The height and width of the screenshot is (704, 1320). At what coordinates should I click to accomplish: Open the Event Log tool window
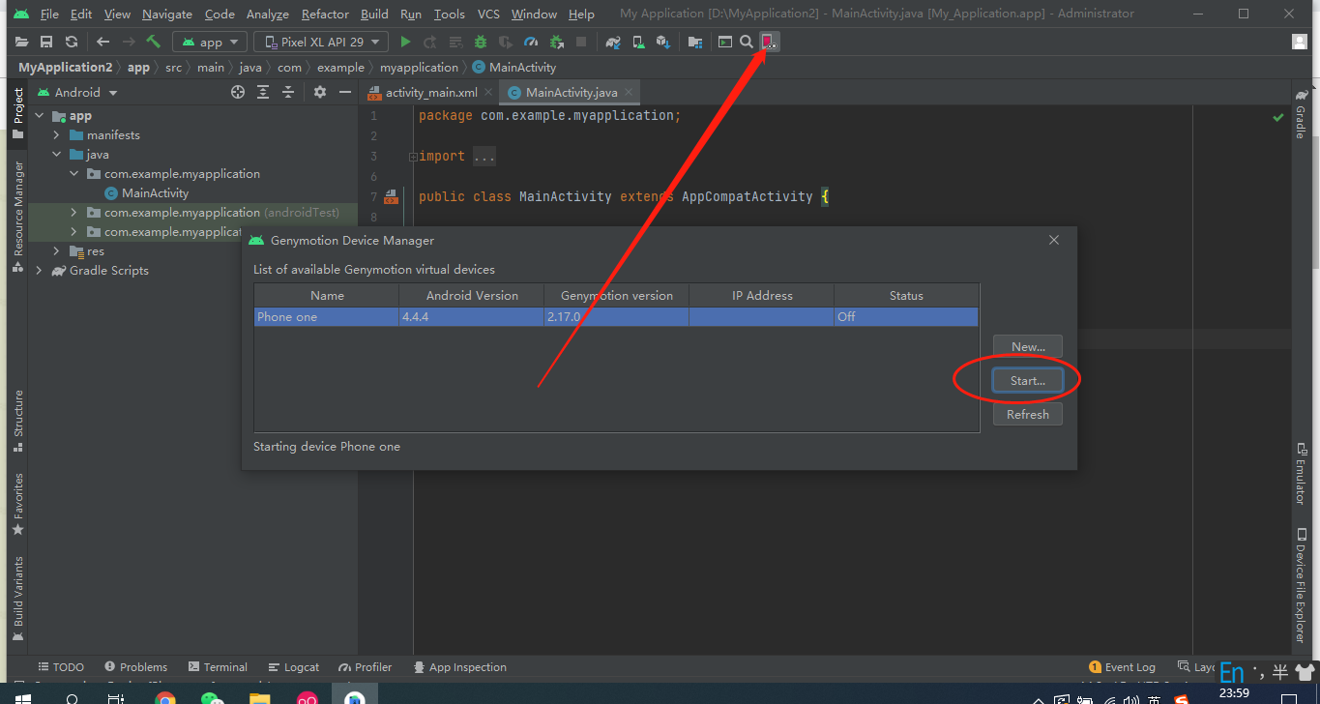tap(1122, 667)
